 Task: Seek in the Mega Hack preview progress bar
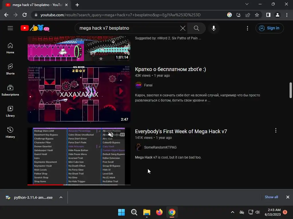click(x=79, y=185)
